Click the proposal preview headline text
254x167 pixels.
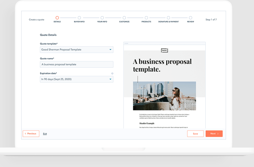pyautogui.click(x=162, y=65)
